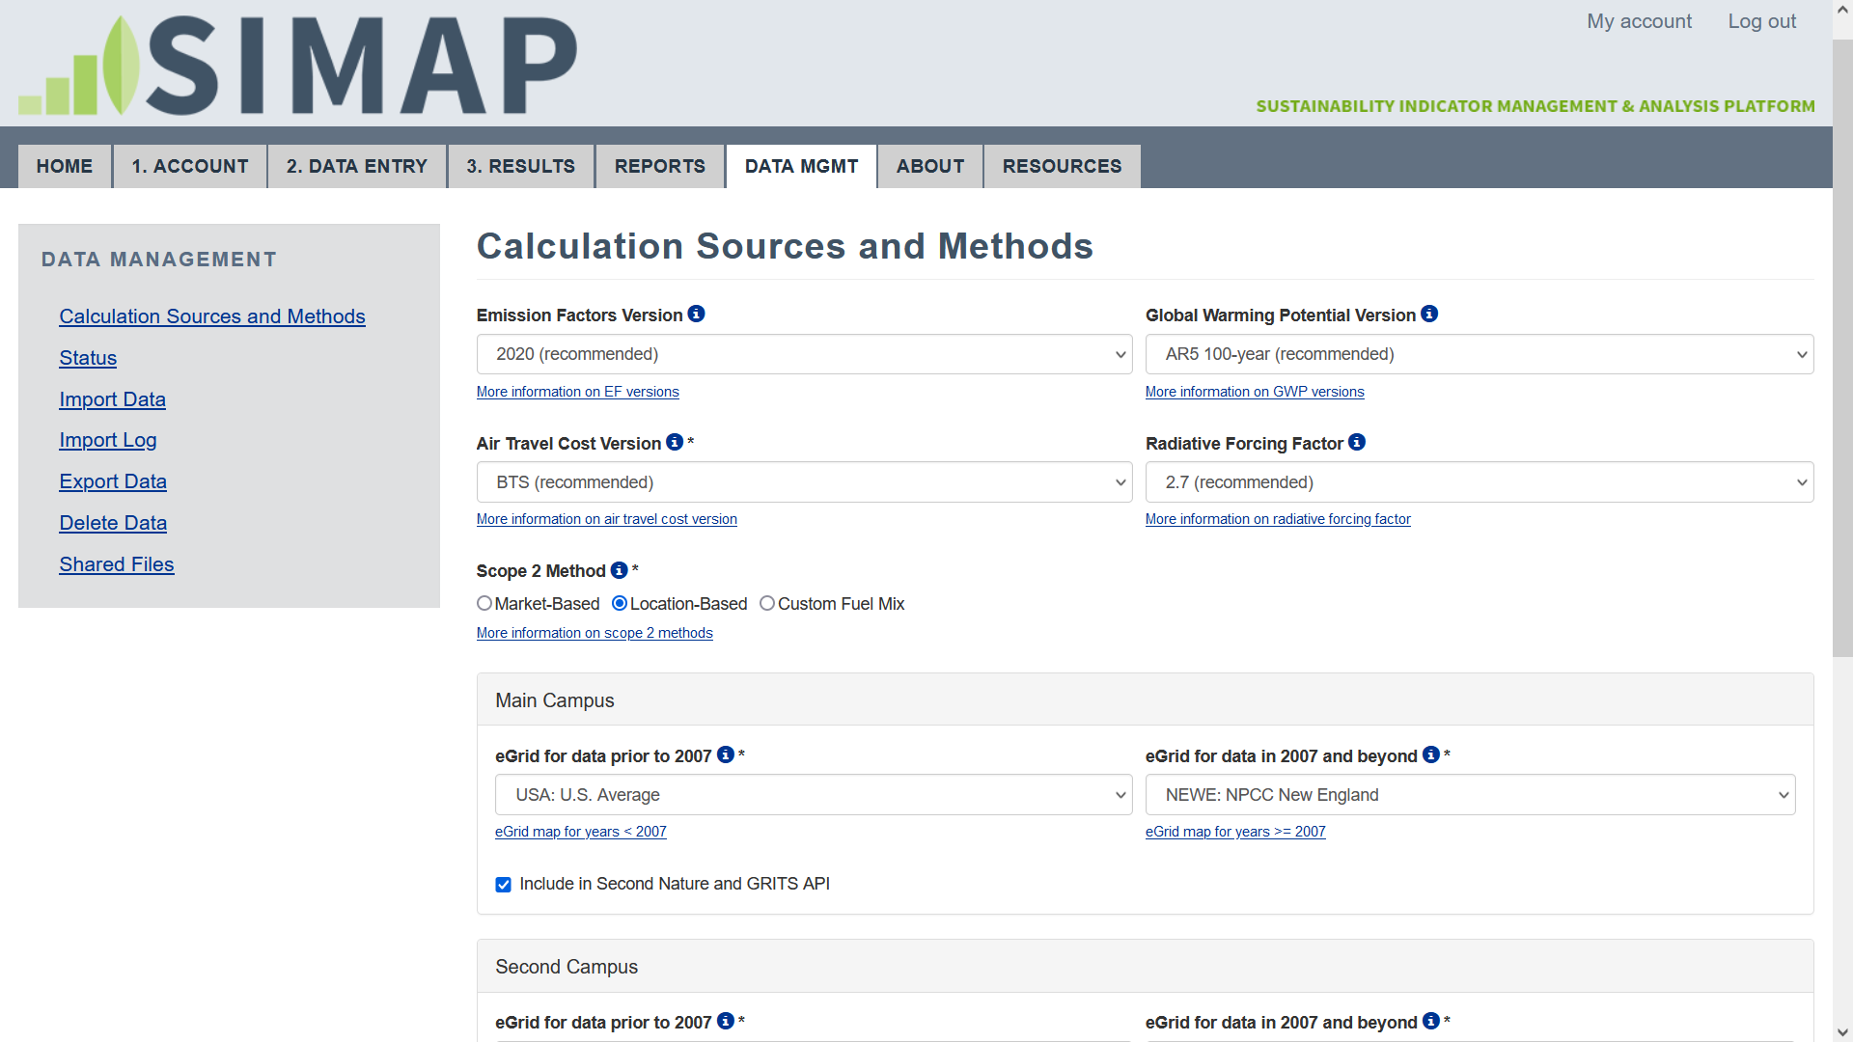The height and width of the screenshot is (1042, 1853).
Task: Click the scrollbar up arrow
Action: [x=1842, y=10]
